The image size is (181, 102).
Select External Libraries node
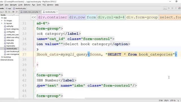click(7, 60)
